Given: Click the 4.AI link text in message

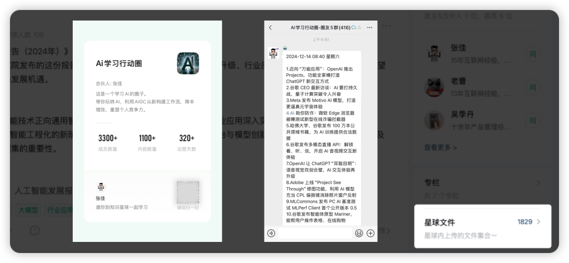Looking at the screenshot, I should pos(290,113).
